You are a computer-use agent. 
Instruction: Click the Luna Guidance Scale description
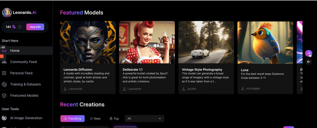tap(263, 76)
